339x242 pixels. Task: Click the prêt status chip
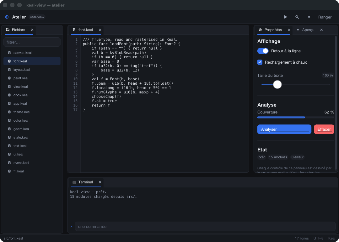261,157
